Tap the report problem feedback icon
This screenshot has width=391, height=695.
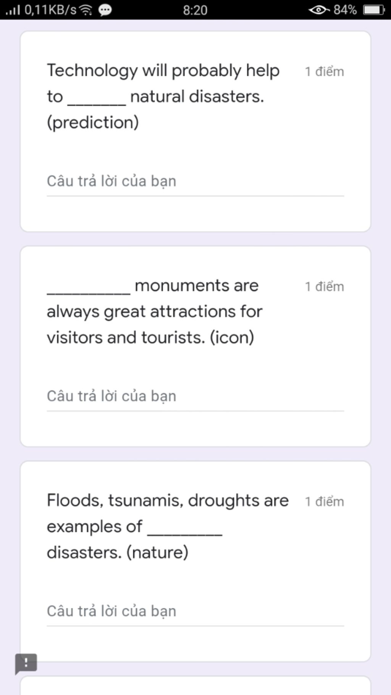click(26, 663)
